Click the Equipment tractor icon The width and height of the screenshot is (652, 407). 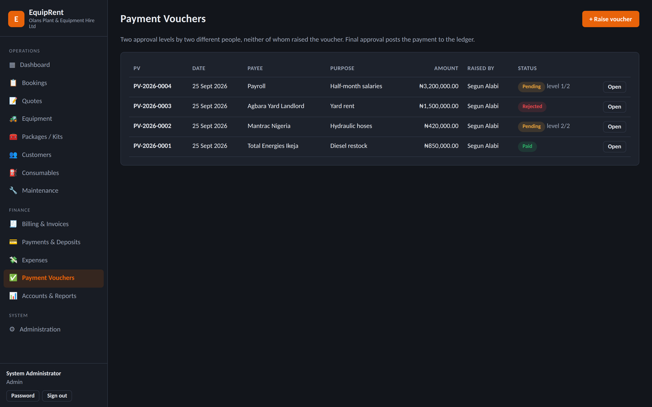click(13, 119)
